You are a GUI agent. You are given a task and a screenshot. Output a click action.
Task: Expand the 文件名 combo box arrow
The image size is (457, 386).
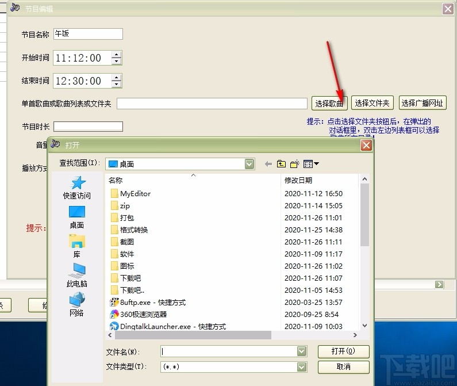coord(302,351)
